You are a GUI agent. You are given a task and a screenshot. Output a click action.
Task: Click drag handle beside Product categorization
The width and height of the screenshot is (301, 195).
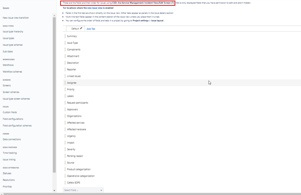[x=65, y=169]
